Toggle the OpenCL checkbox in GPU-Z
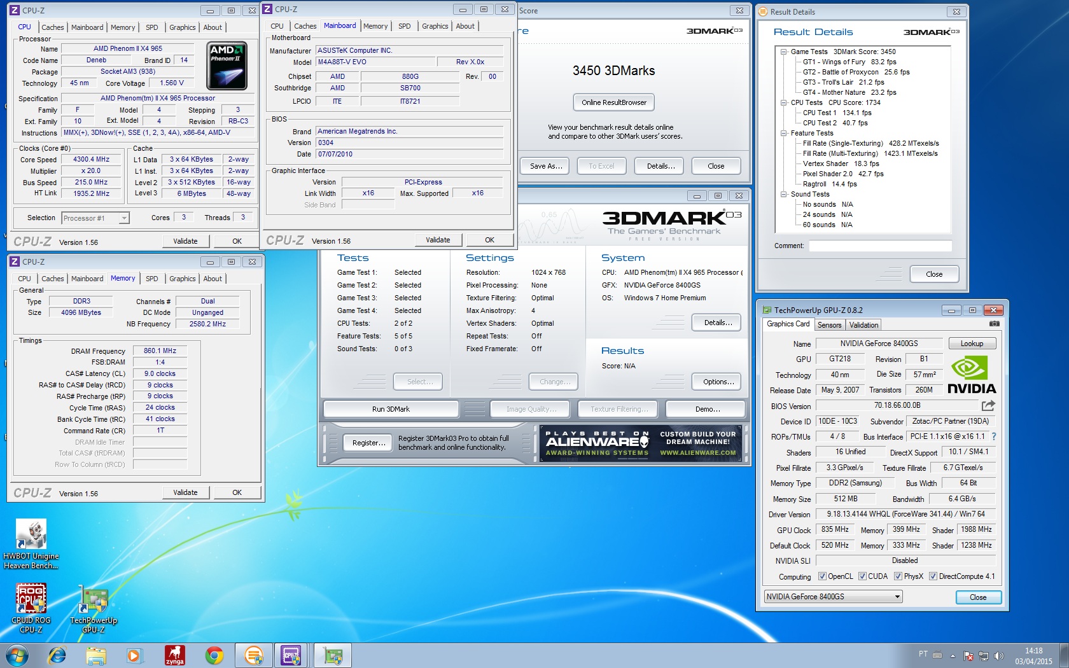 [x=822, y=576]
